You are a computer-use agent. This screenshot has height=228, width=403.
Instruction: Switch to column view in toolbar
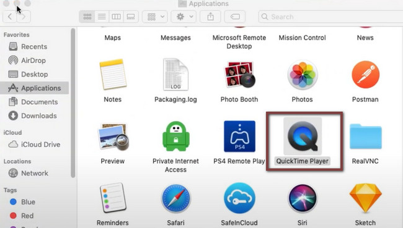[x=116, y=17]
